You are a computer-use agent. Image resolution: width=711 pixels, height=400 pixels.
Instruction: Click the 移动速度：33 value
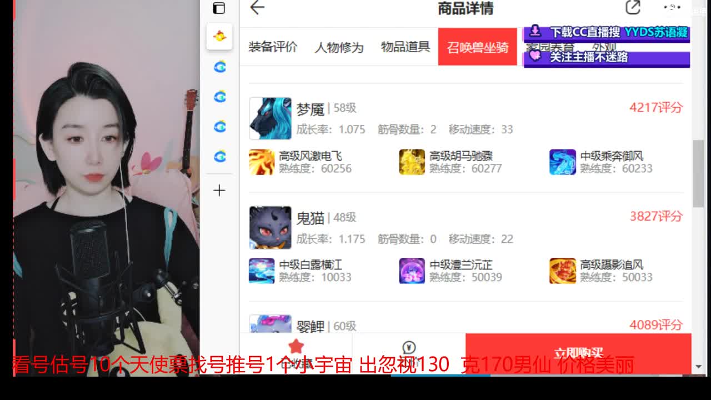pos(481,129)
